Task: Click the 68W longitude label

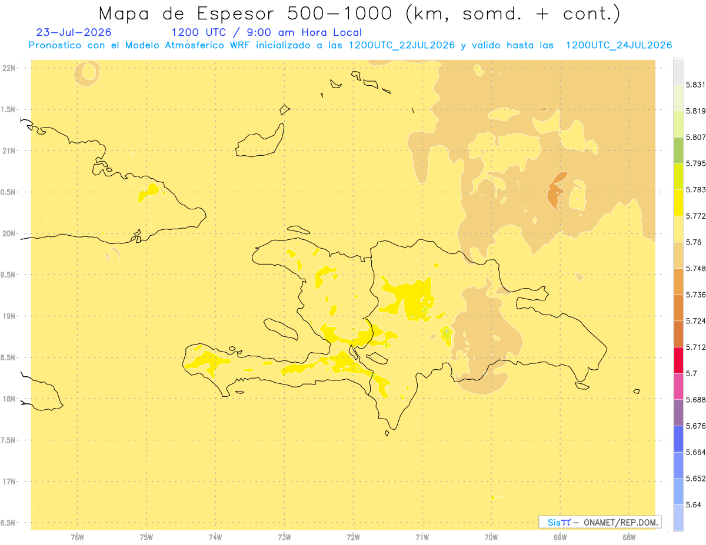Action: (629, 537)
